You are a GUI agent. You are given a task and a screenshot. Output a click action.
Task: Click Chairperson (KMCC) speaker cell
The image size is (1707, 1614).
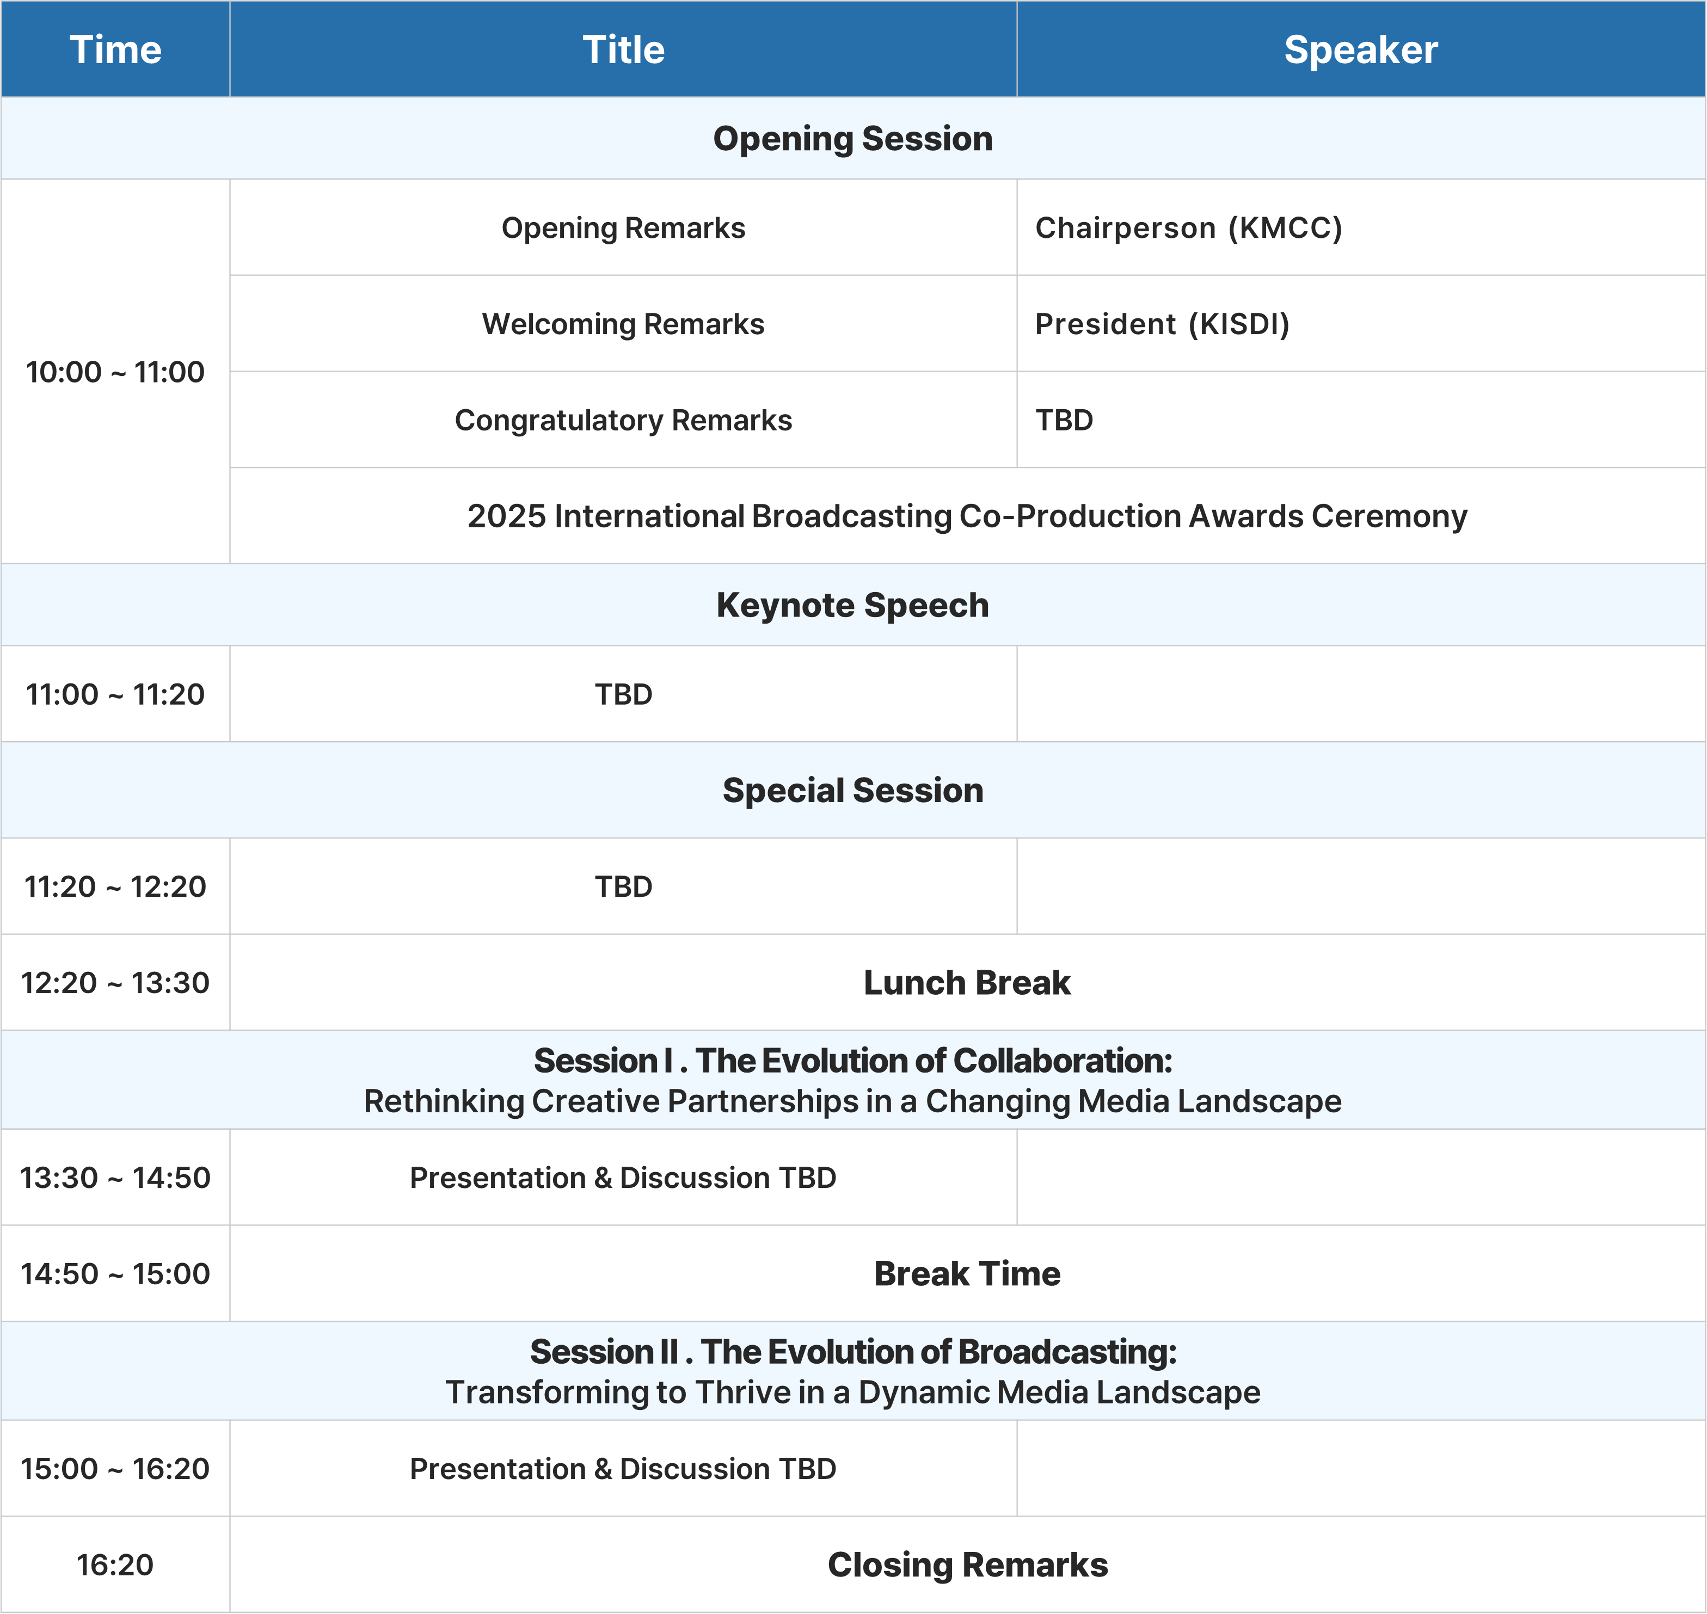tap(1188, 228)
